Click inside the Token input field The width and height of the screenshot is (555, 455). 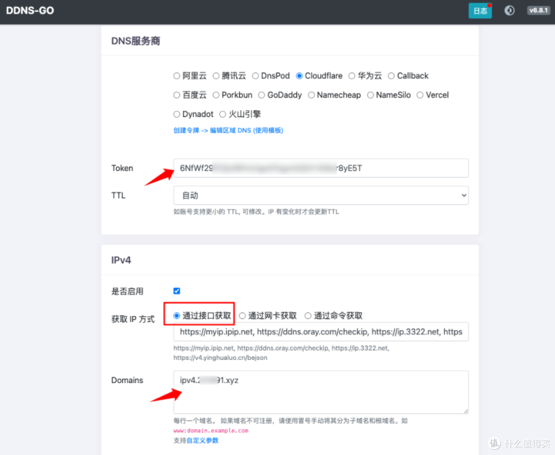pos(321,168)
